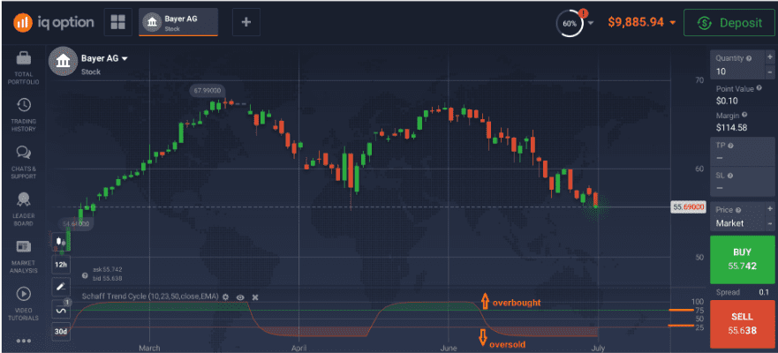The height and width of the screenshot is (353, 778).
Task: Open the multi-chart grid layout icon
Action: coord(118,22)
